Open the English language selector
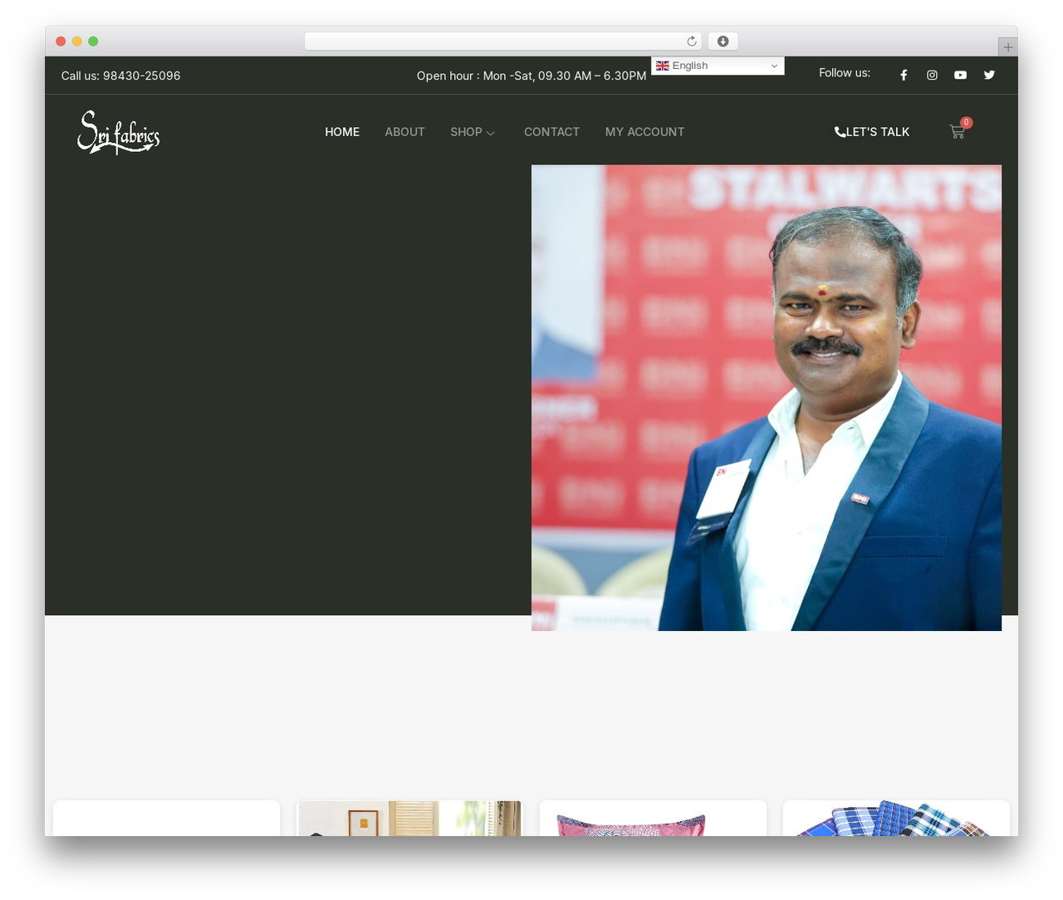Image resolution: width=1063 pixels, height=900 pixels. coord(718,66)
